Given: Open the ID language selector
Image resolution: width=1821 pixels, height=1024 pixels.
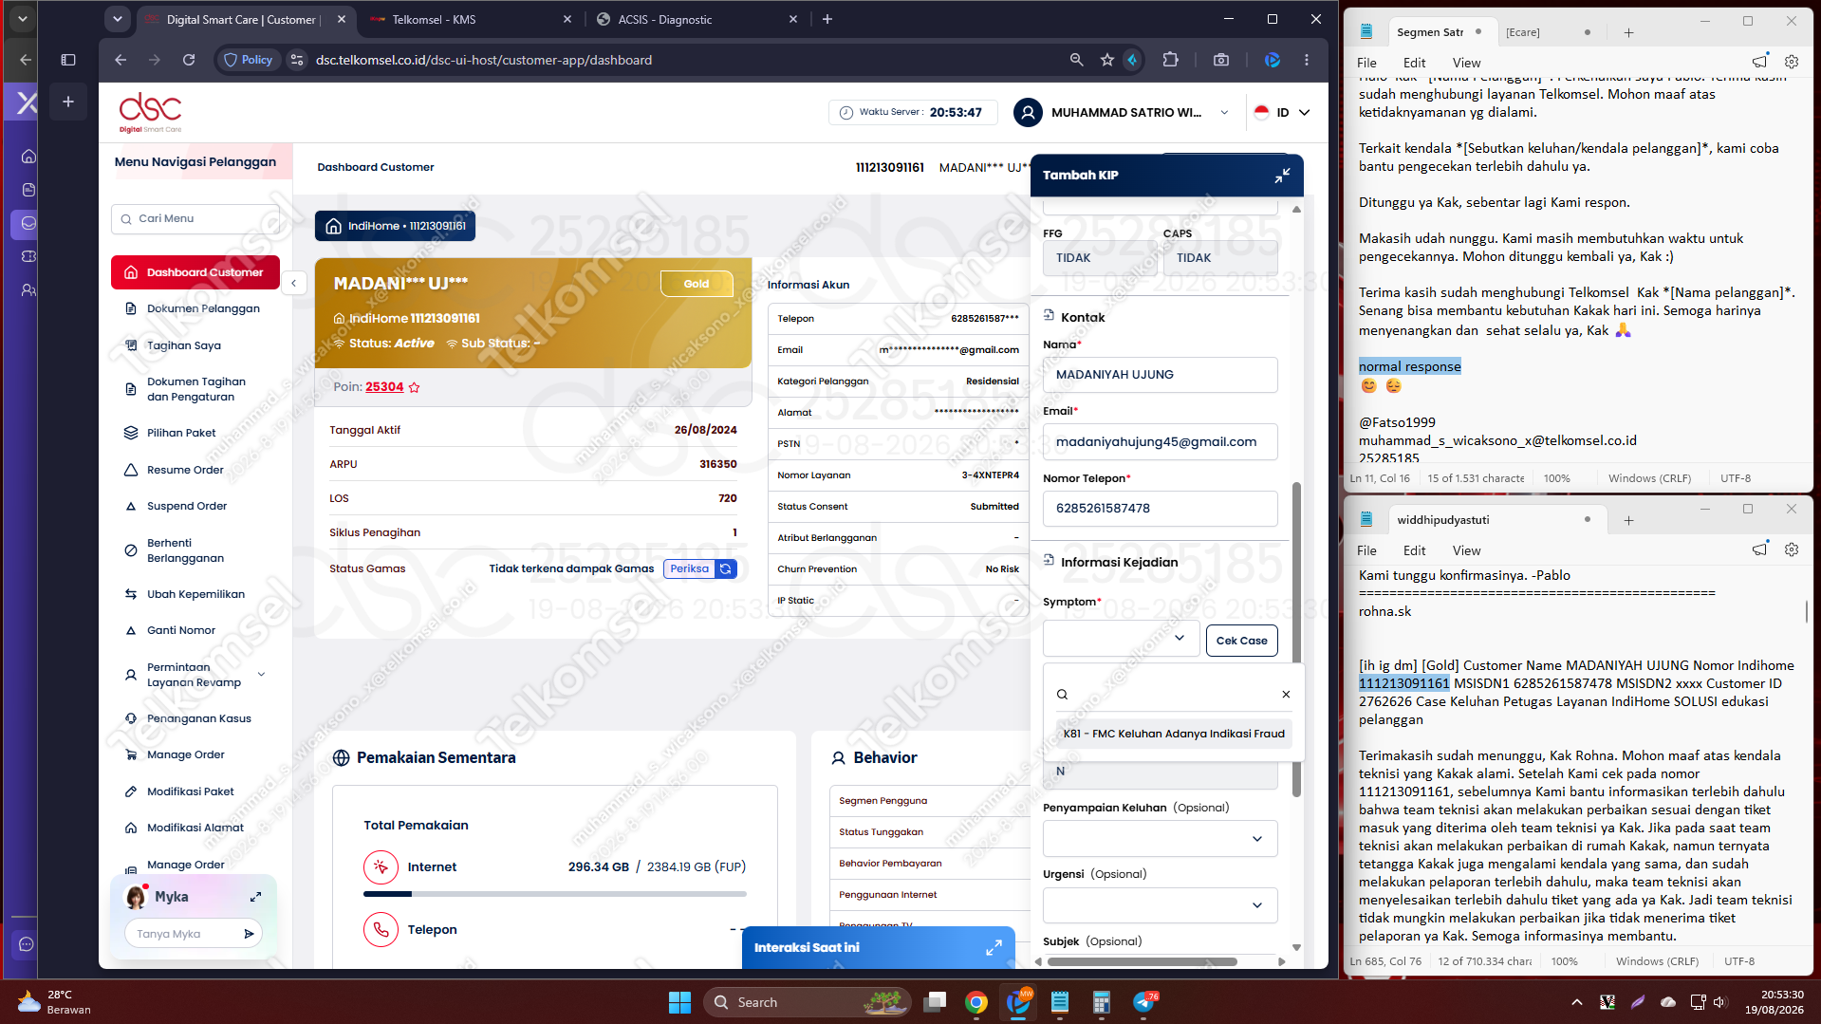Looking at the screenshot, I should pos(1282,112).
